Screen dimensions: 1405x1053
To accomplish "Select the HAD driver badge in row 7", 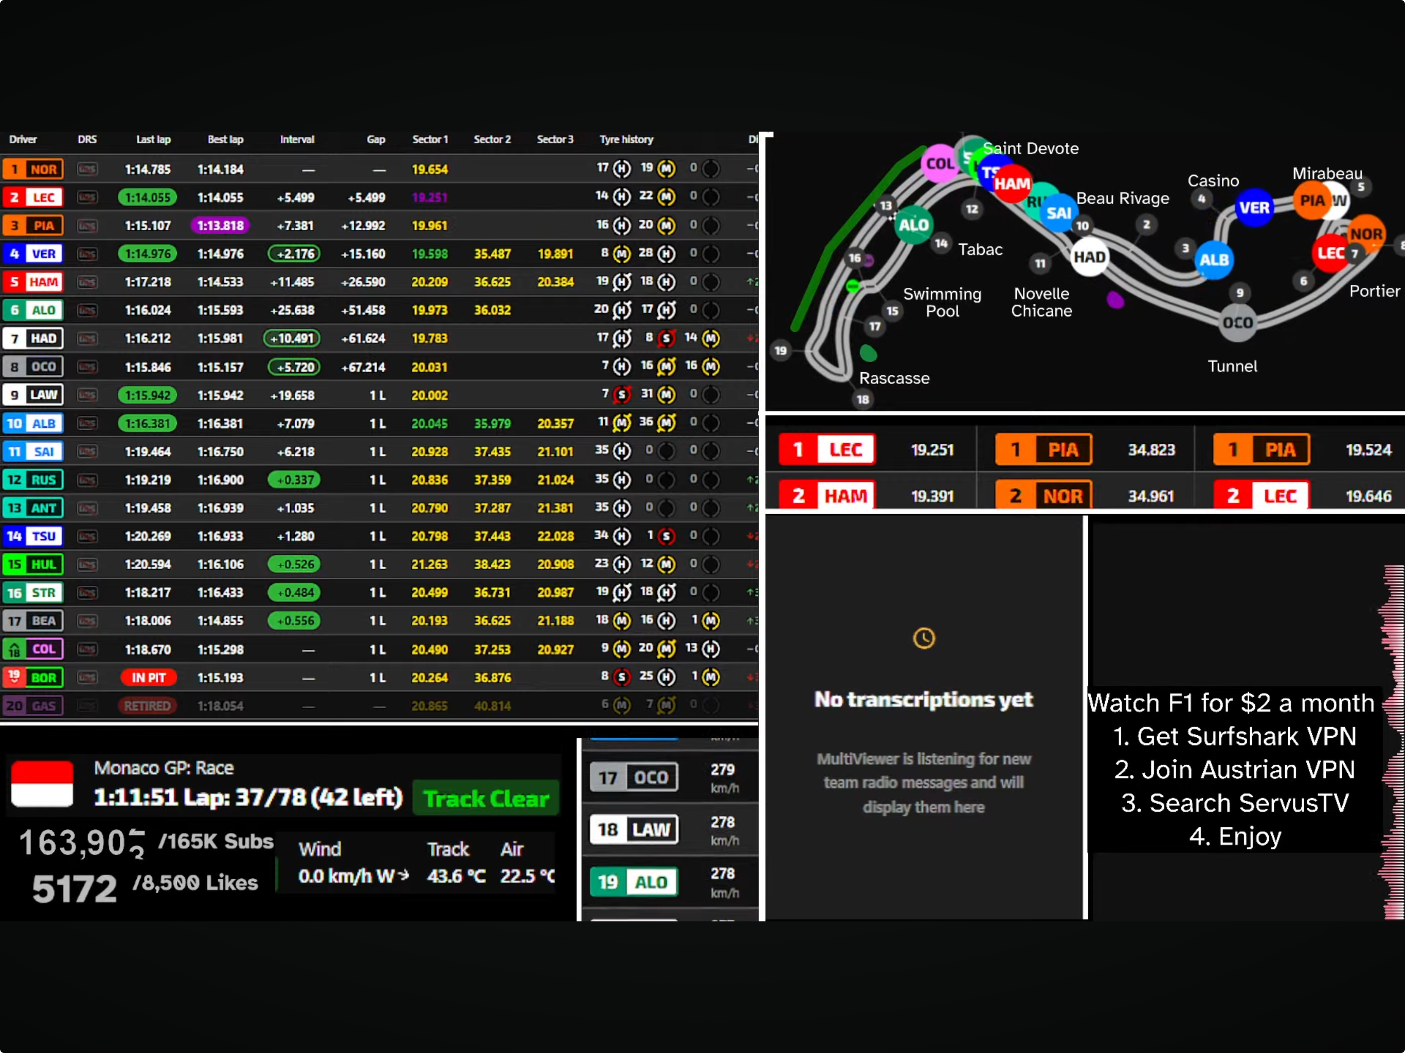I will tap(33, 338).
